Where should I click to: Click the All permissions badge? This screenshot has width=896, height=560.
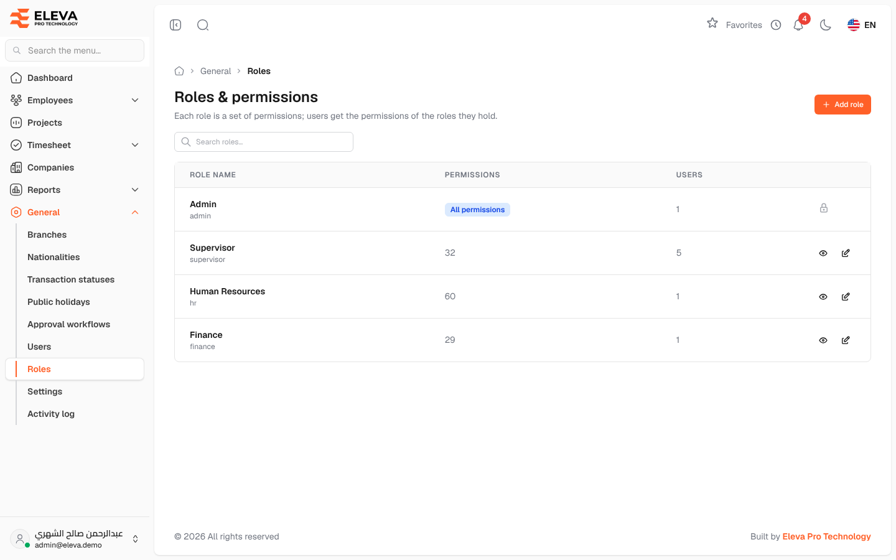pyautogui.click(x=477, y=210)
